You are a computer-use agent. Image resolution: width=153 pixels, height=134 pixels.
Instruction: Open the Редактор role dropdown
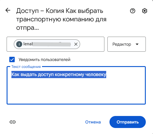click(127, 44)
